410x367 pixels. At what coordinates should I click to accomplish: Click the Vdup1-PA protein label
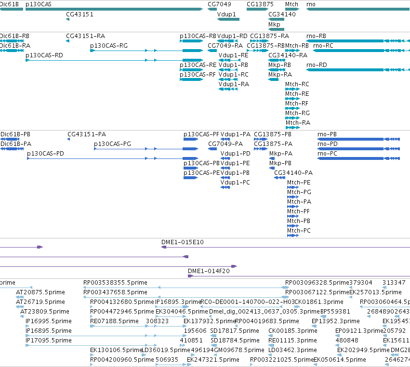click(235, 134)
